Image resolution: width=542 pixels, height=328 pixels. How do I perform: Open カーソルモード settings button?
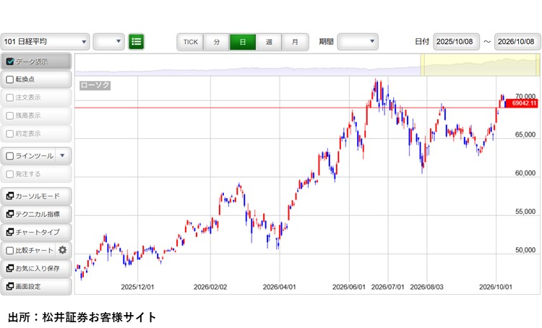pos(36,196)
